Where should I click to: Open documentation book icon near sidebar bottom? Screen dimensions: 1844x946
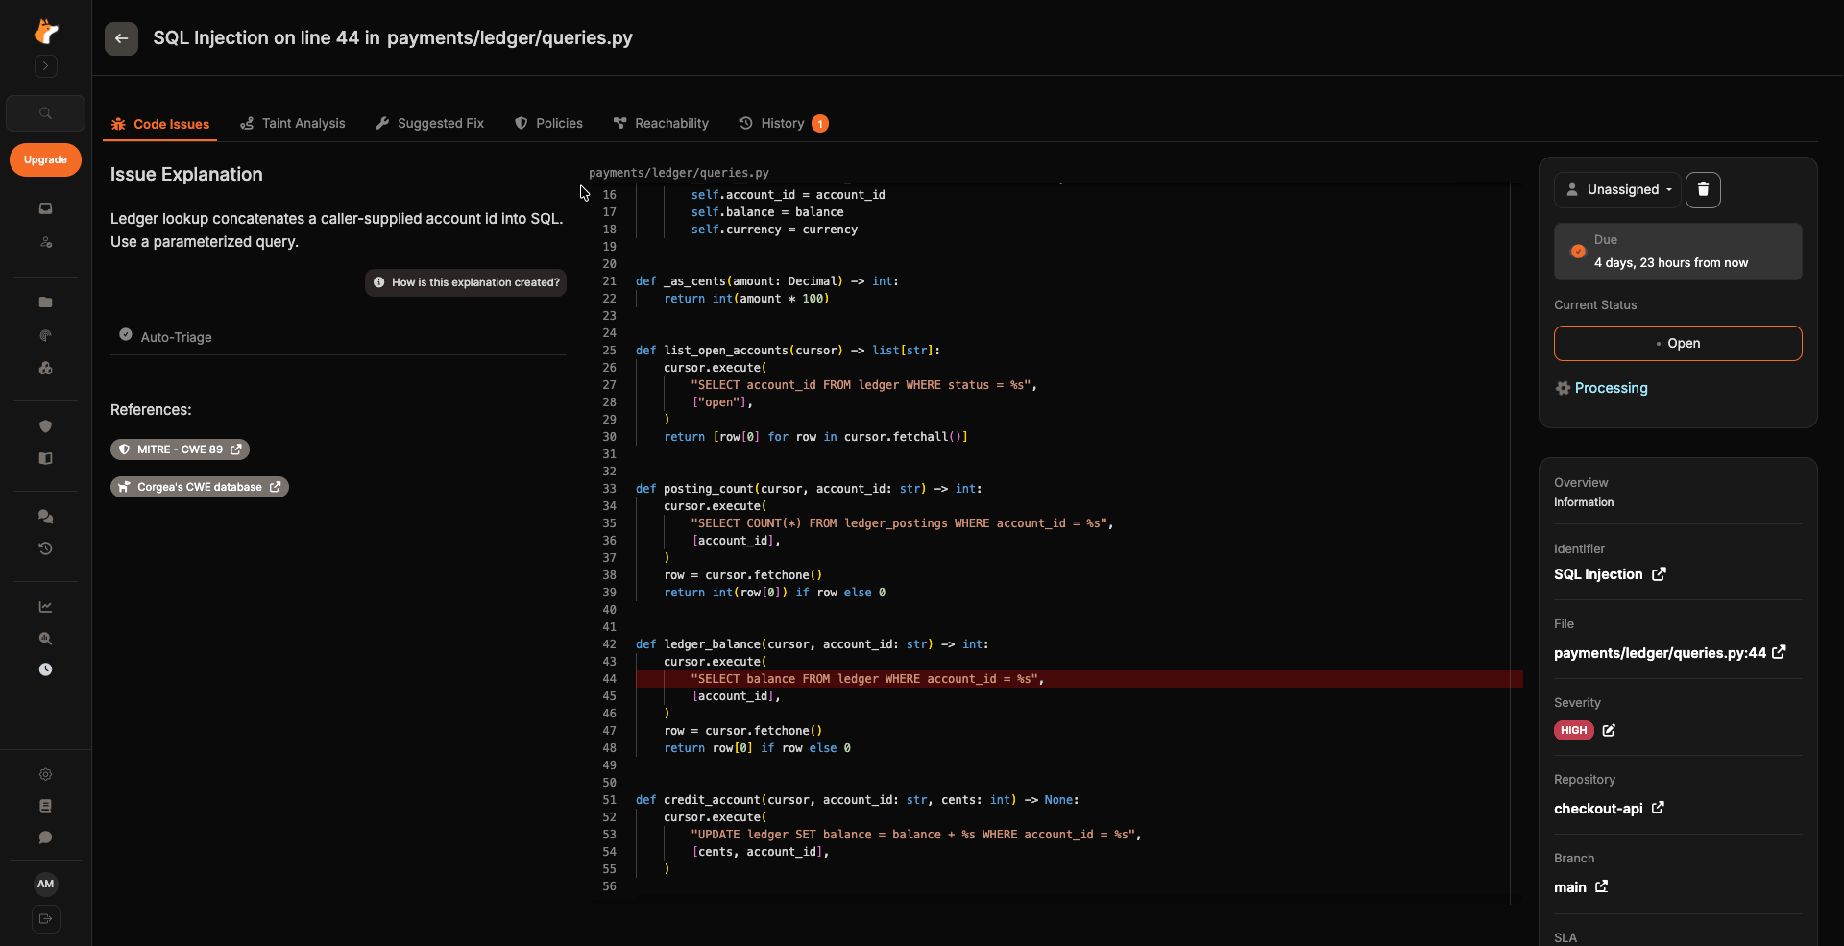coord(45,806)
